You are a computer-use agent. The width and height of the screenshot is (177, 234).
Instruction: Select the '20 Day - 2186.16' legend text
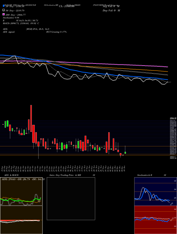coord(15,6)
